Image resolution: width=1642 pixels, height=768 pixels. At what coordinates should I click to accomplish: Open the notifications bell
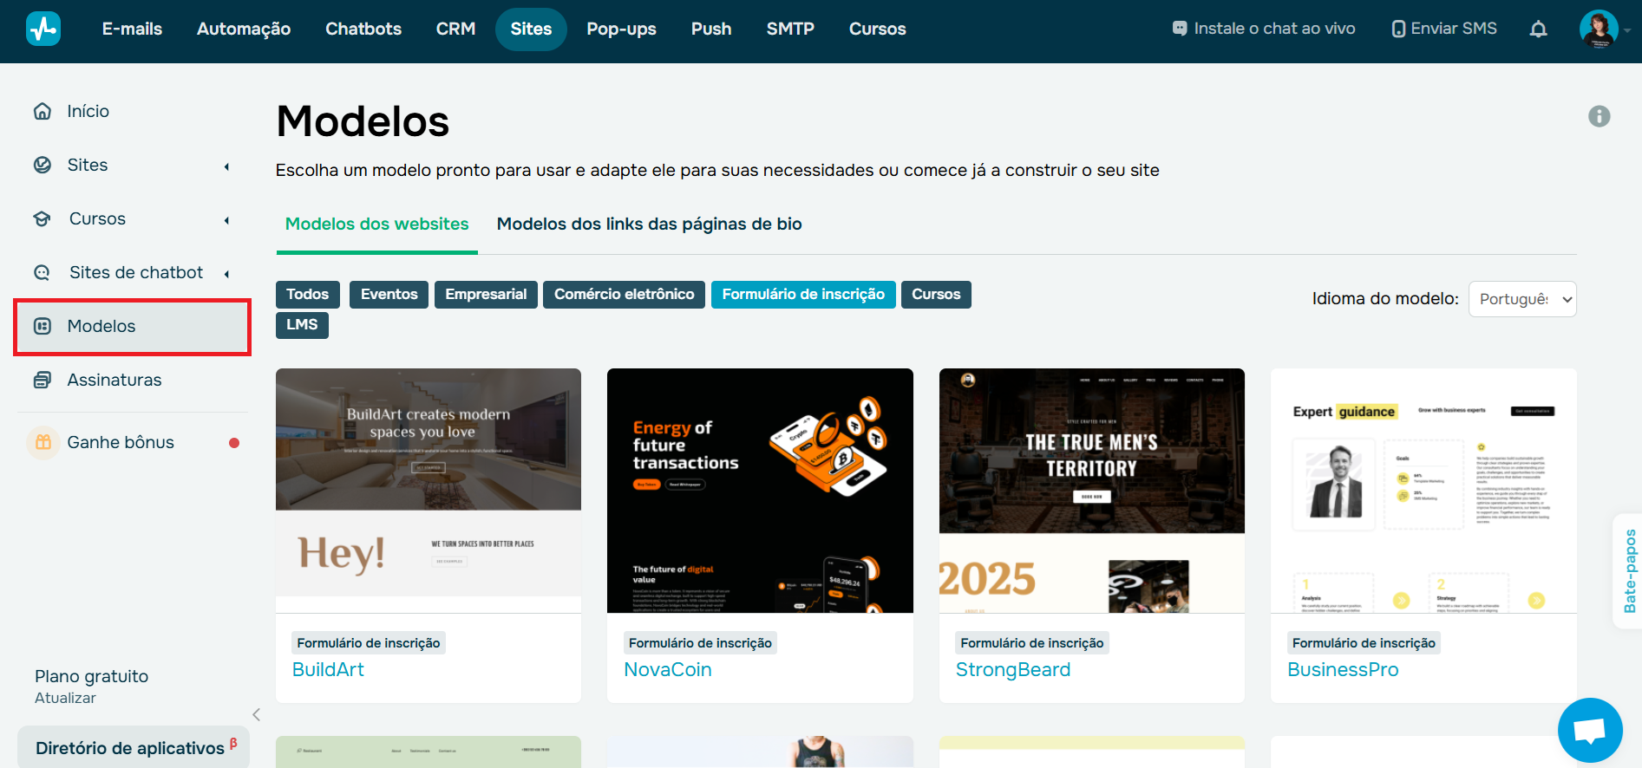tap(1538, 29)
